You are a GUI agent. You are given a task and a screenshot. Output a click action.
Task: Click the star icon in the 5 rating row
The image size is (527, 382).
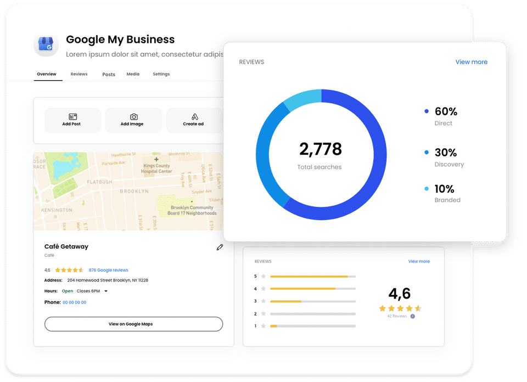263,276
